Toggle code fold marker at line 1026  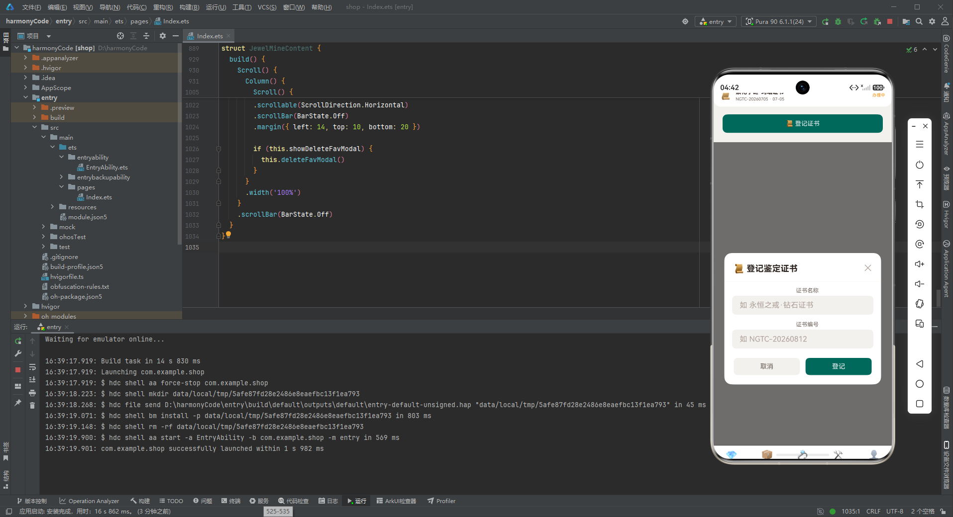tap(218, 149)
